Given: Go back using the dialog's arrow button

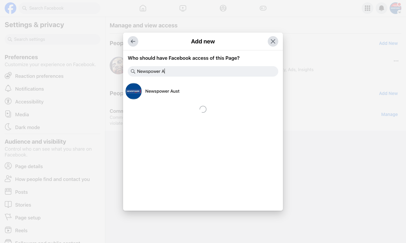Looking at the screenshot, I should click(x=133, y=41).
